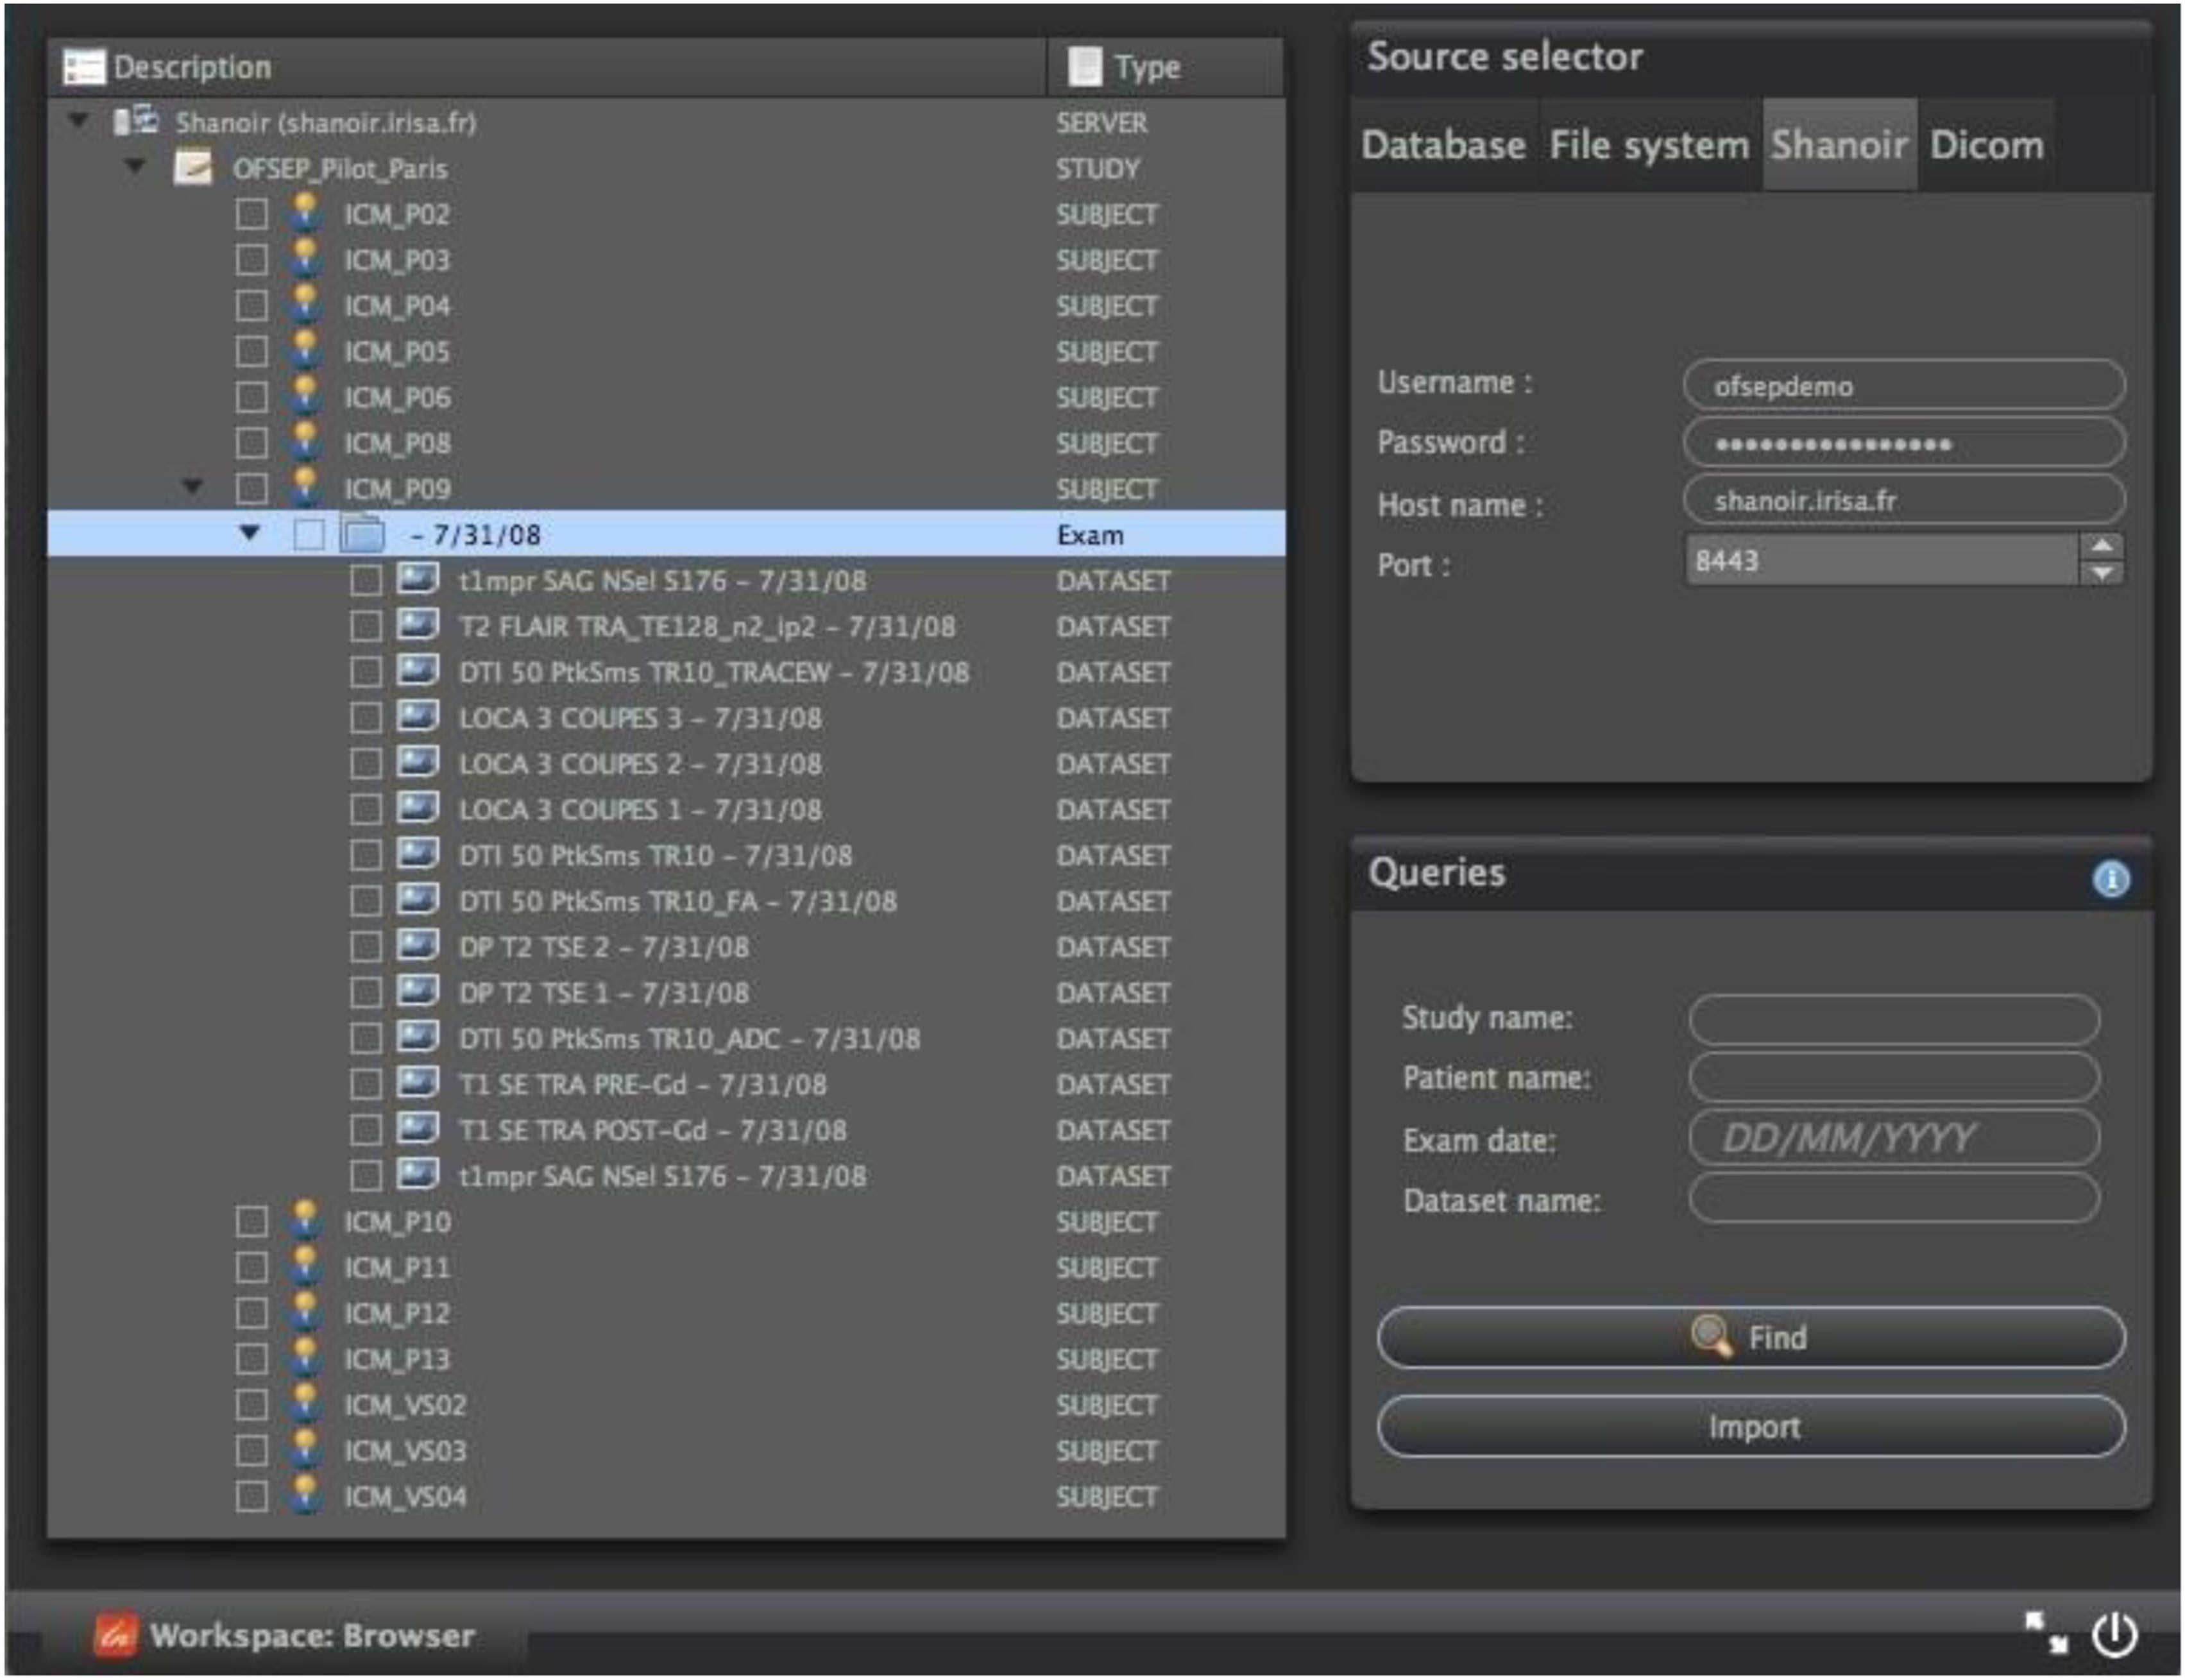Collapse the ICM_P09 subject node
Screen dimensions: 2185x1680
pos(192,488)
